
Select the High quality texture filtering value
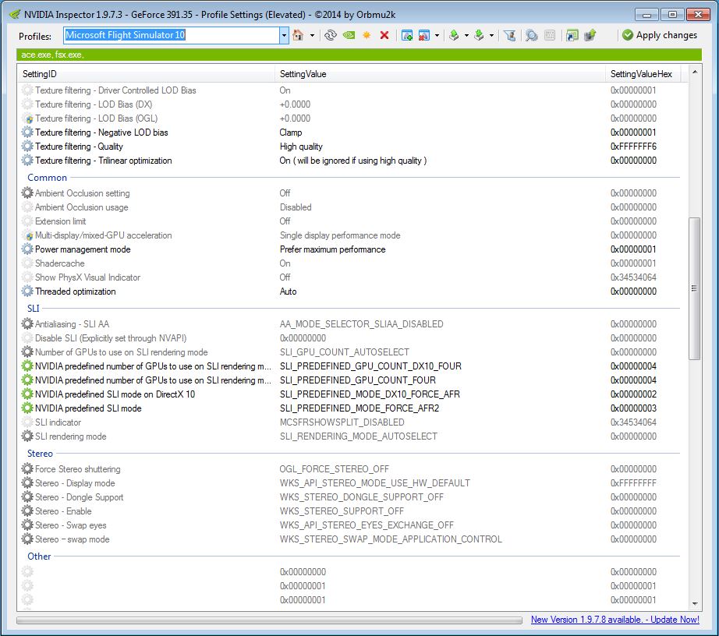point(301,147)
